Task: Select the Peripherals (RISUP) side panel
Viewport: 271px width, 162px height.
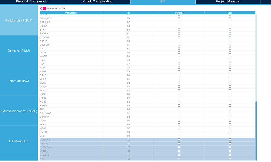Action: point(19,21)
